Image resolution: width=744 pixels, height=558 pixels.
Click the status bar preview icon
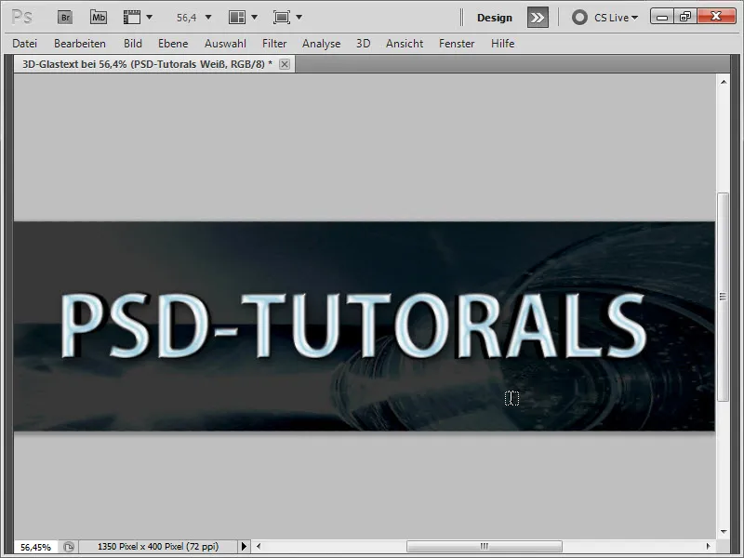coord(69,547)
